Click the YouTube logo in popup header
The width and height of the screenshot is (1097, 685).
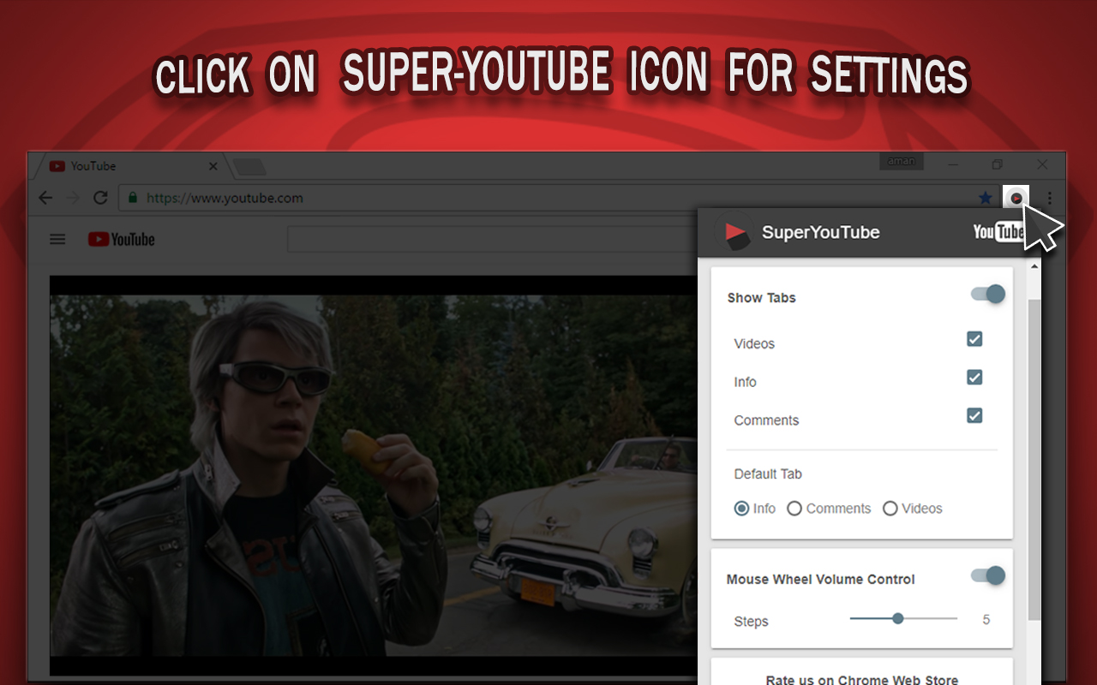click(998, 232)
